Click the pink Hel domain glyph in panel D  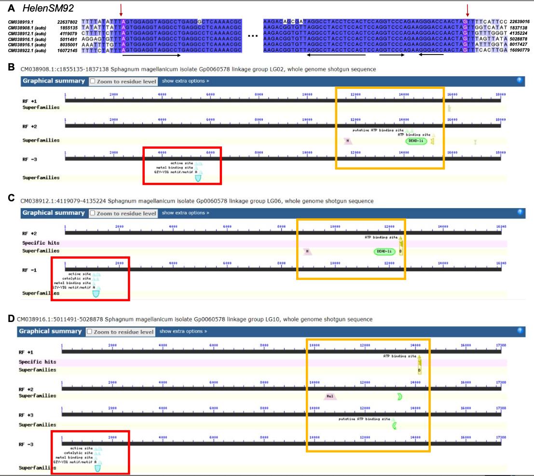(x=330, y=396)
